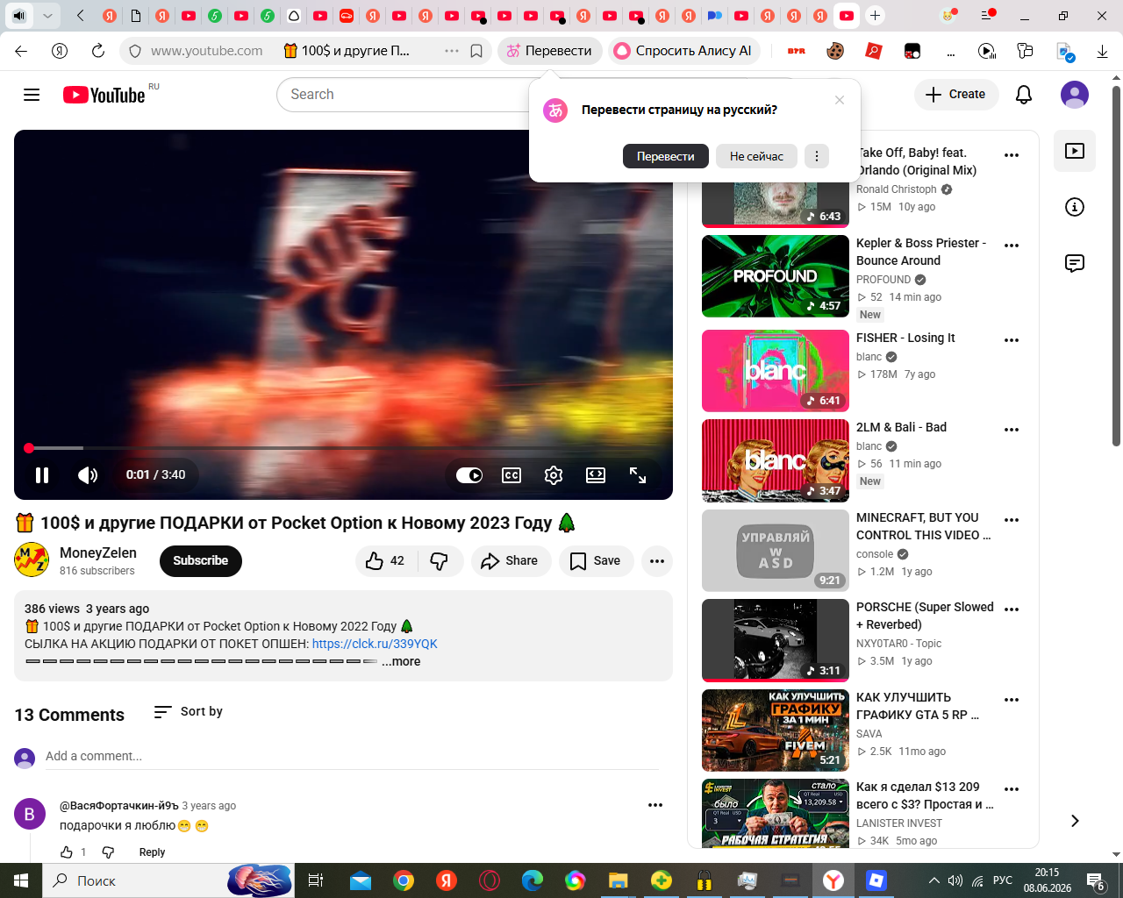The height and width of the screenshot is (898, 1123).
Task: Click the BTR extension icon
Action: point(797,51)
